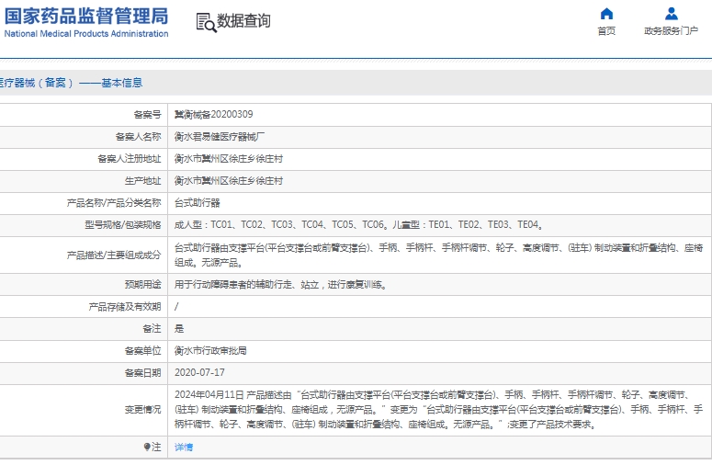Go to 首页 link text

pos(606,31)
